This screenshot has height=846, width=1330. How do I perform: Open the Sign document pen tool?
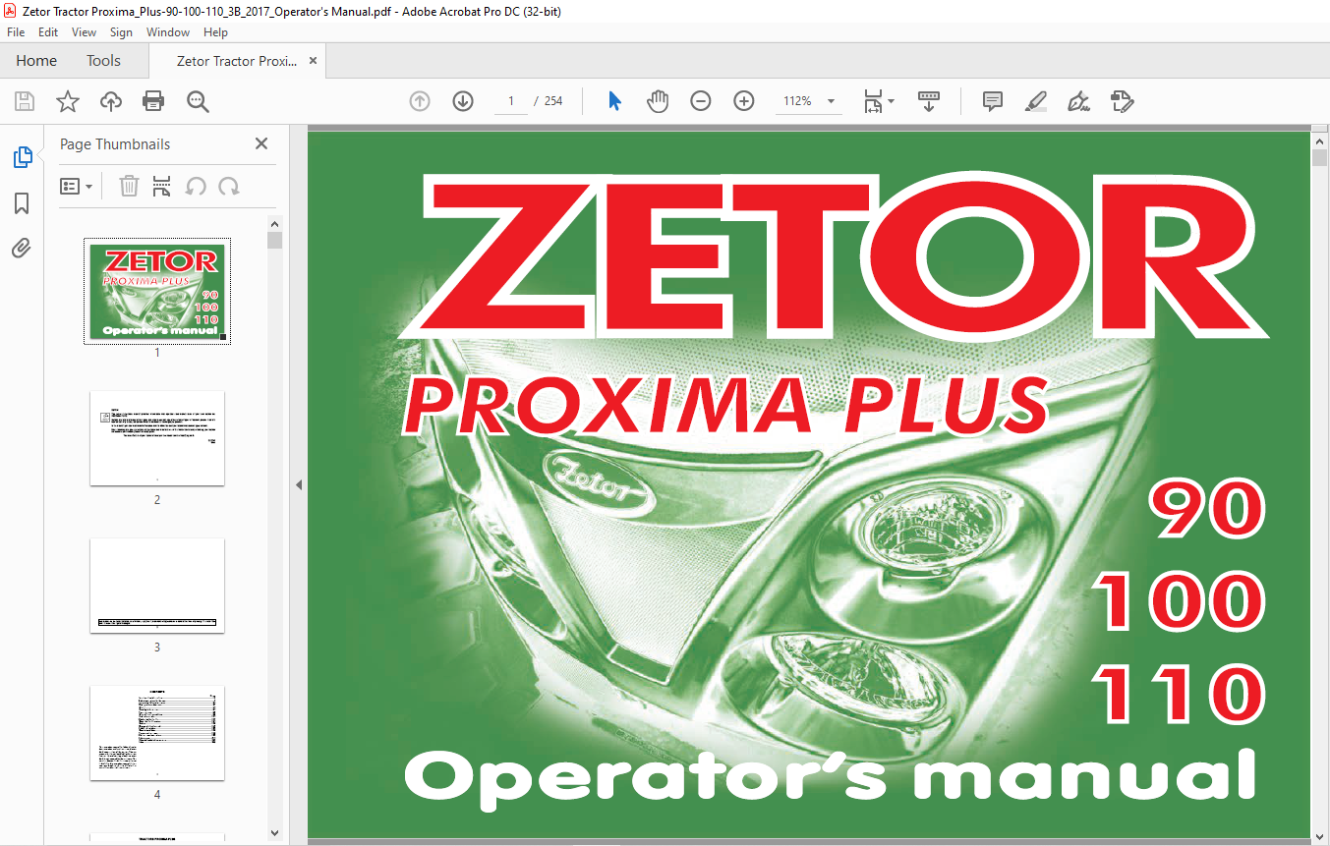[x=1078, y=101]
